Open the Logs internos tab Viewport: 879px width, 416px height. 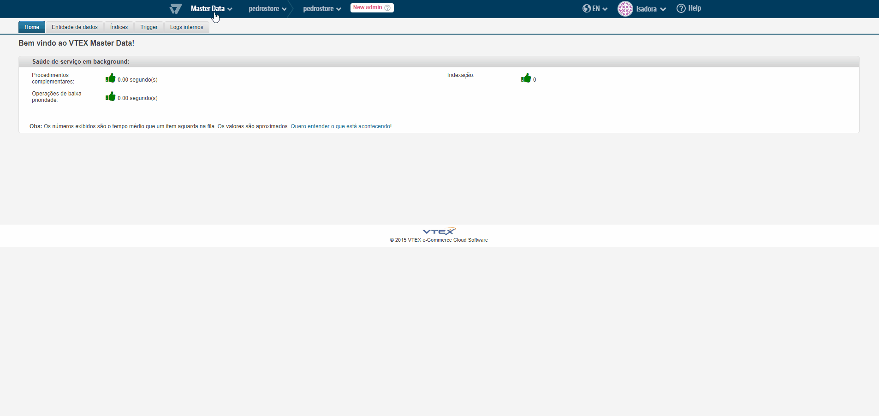click(x=186, y=27)
